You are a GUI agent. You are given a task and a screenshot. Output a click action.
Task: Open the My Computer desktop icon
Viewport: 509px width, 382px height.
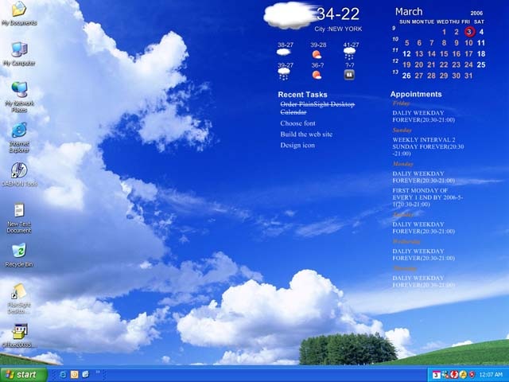pyautogui.click(x=18, y=51)
